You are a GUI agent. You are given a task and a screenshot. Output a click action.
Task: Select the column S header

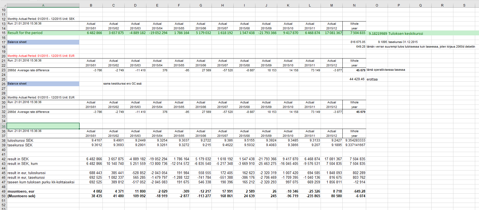(x=464, y=5)
